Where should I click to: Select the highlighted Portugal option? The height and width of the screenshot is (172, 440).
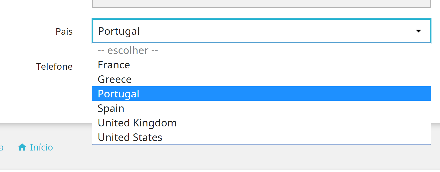(x=118, y=94)
